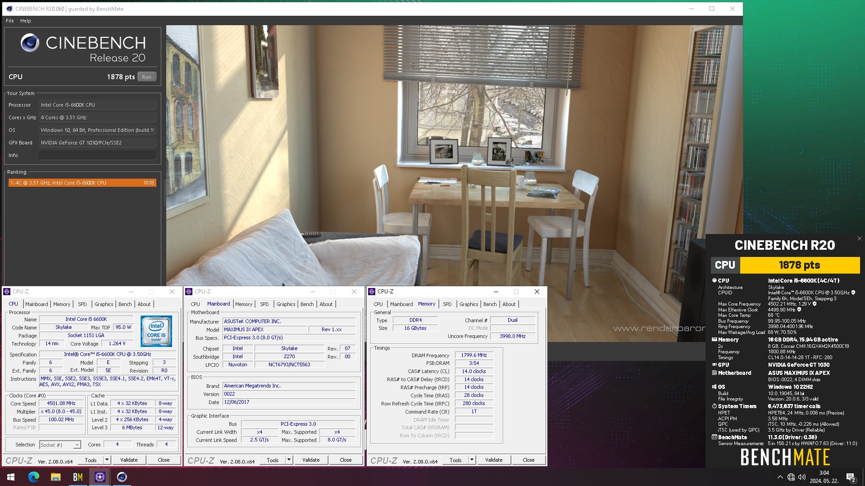Viewport: 865px width, 486px height.
Task: Switch to Cinebench taskbar icon
Action: pos(122,477)
